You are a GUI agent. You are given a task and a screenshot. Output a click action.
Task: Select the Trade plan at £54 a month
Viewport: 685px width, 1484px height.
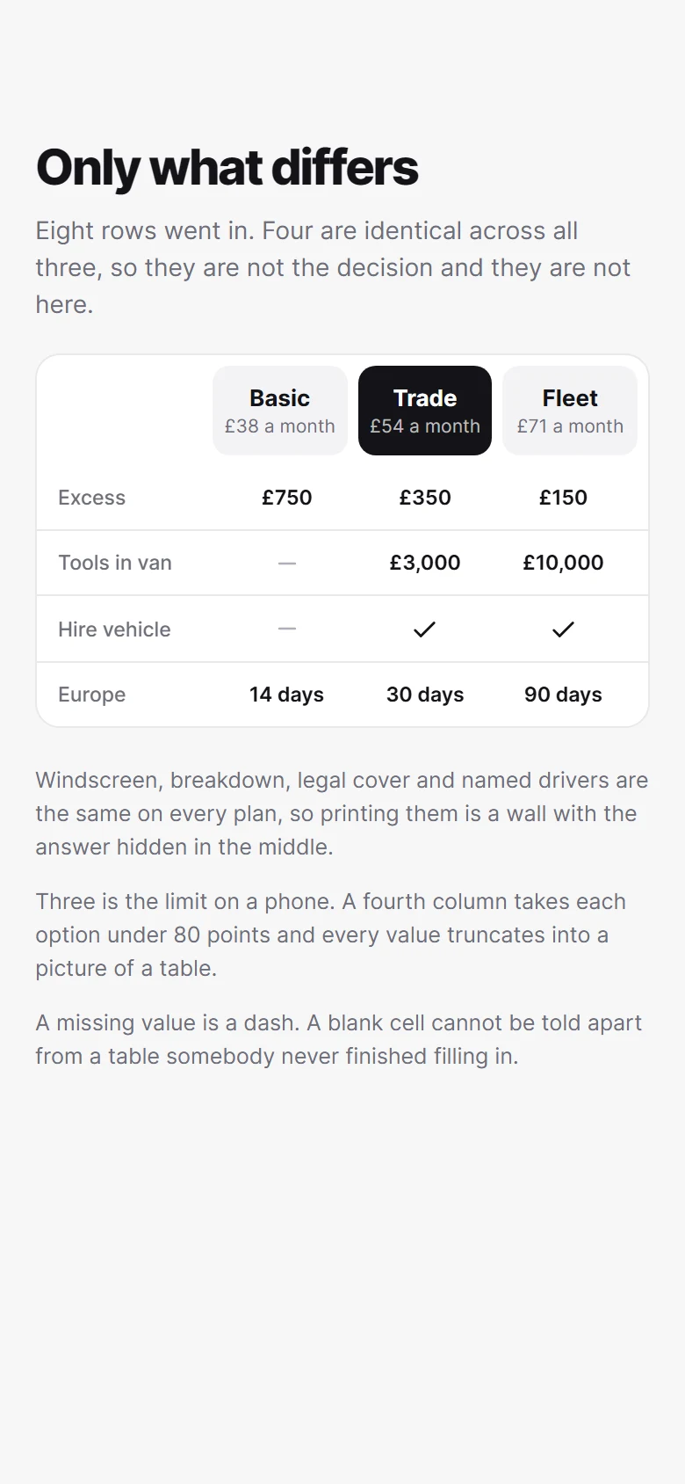425,411
